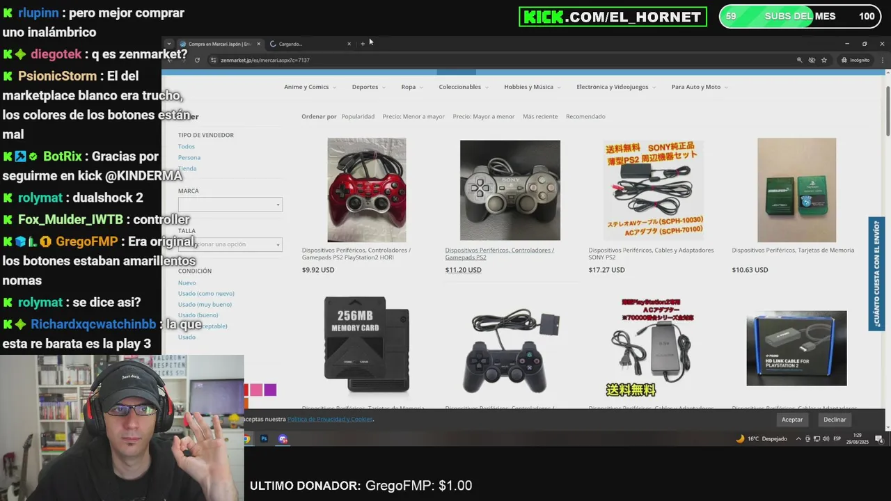Expand the Anime y Comics menu

(x=310, y=87)
